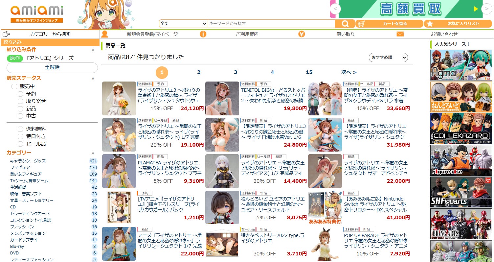Open the Nendoroid Yumia thumbnail
This screenshot has width=494, height=262.
222,208
